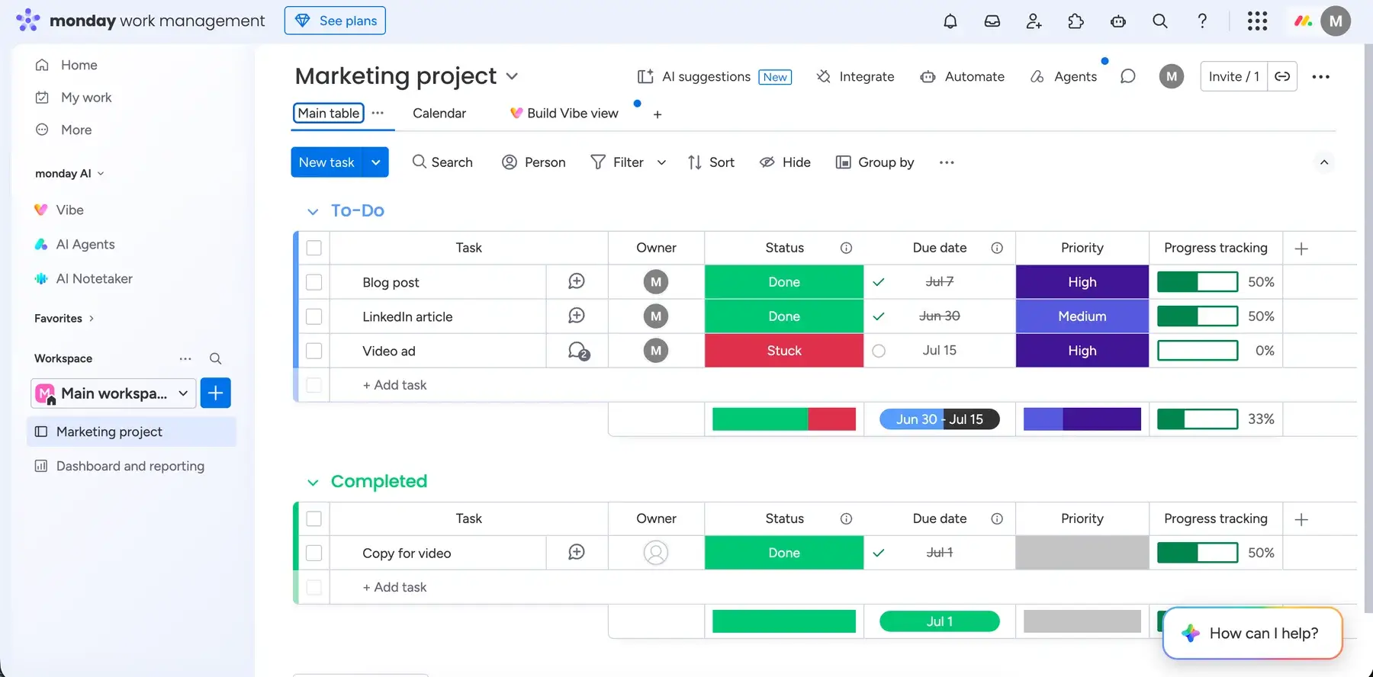Open Marketing project title dropdown chevron
The image size is (1373, 677).
[512, 76]
